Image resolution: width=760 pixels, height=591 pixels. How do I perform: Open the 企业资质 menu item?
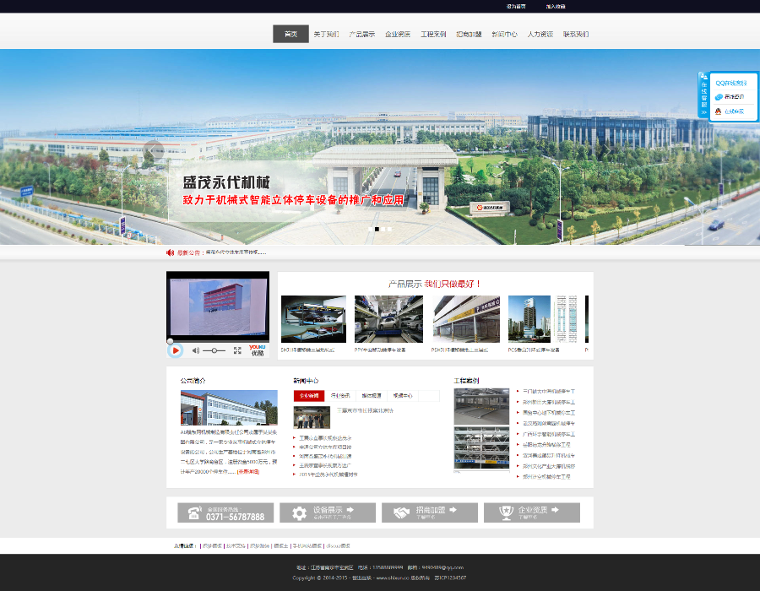pyautogui.click(x=398, y=34)
